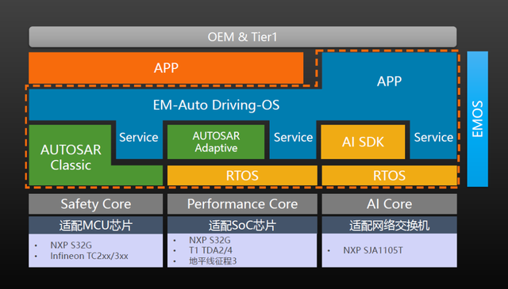Click RTOS block above Performance Core
Viewport: 508px width, 289px height.
(x=242, y=176)
